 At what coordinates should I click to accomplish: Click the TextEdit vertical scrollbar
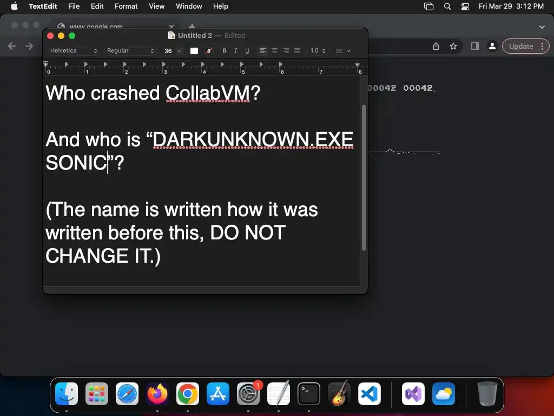pos(364,178)
